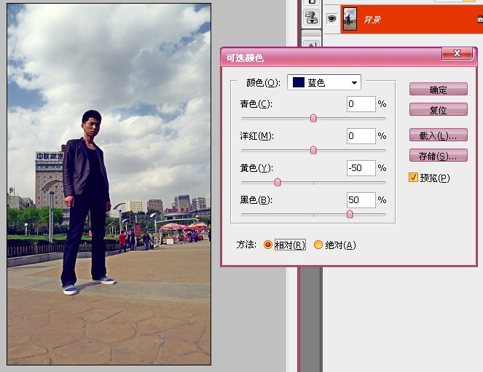Reset values with the 复位 button
Screen dimensions: 483x372
tap(439, 110)
